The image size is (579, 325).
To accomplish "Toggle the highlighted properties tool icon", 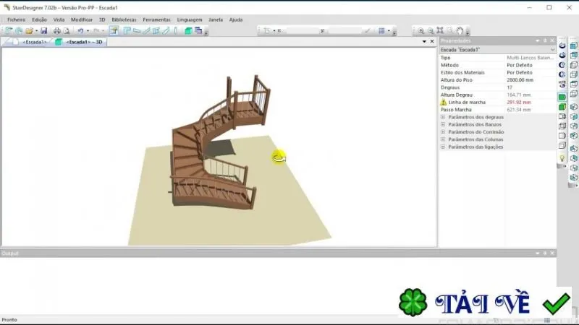I will [x=114, y=30].
